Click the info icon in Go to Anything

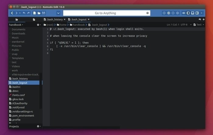point(147,13)
